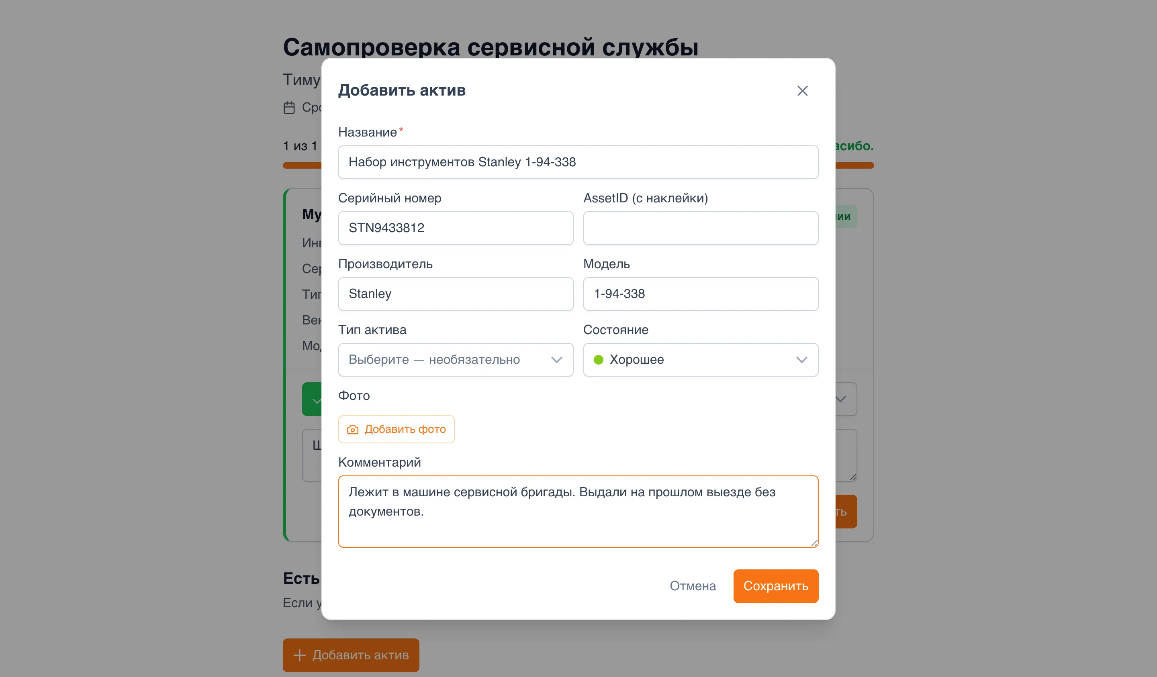Click the green status dot beside Хорошее
The width and height of the screenshot is (1157, 677).
tap(598, 360)
